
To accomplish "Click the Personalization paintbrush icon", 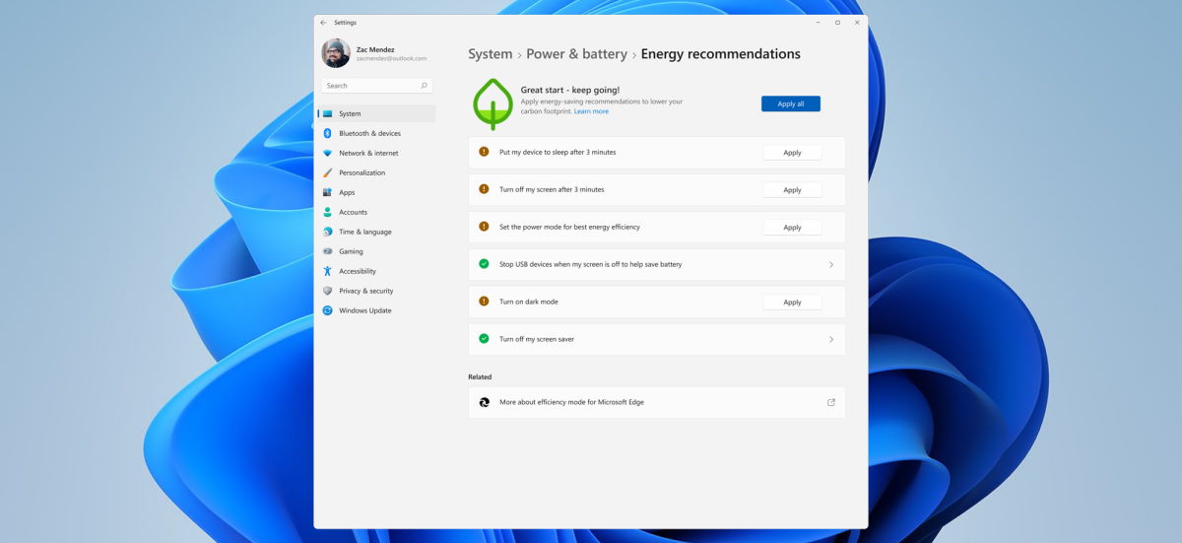I will (328, 172).
